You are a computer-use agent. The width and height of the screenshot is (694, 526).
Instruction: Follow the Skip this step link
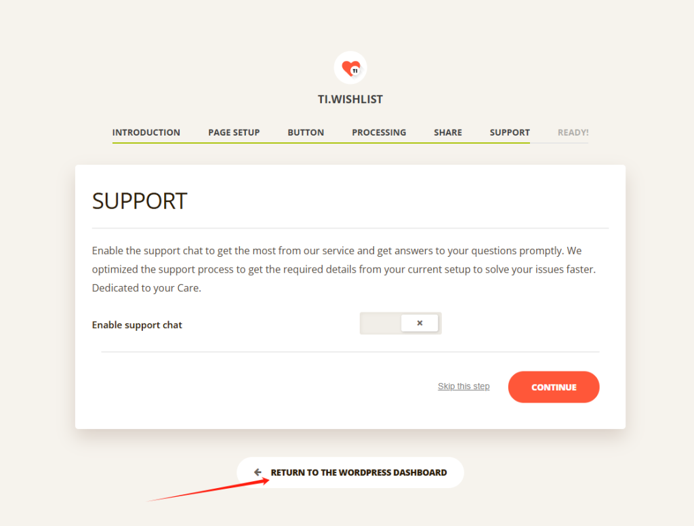(464, 386)
